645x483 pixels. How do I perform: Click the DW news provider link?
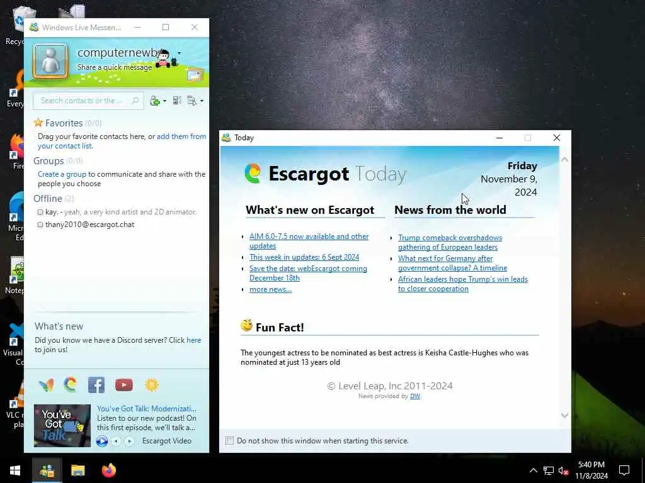(x=415, y=396)
